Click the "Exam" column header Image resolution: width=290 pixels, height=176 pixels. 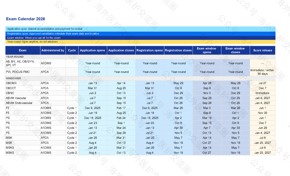pos(23,50)
